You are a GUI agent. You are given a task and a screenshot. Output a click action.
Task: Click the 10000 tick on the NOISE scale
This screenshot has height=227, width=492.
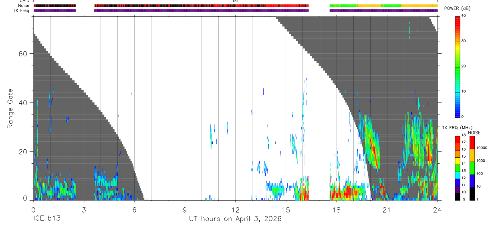pos(482,148)
